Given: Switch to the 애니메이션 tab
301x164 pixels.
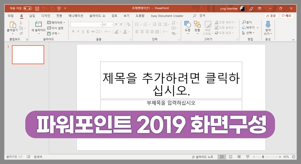Looking at the screenshot, I should click(x=76, y=16).
